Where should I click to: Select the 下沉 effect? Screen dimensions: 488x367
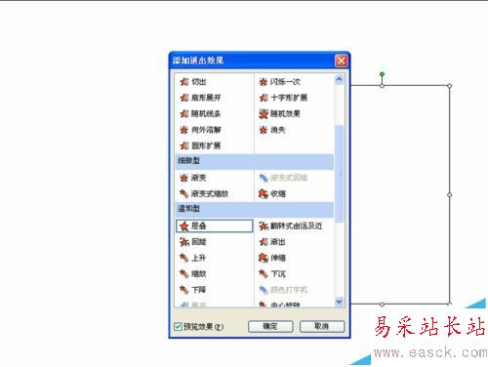pos(272,274)
